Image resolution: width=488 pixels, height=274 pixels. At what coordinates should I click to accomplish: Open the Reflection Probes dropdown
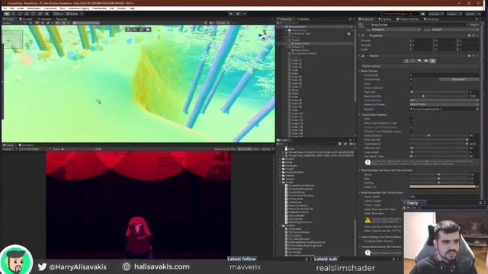(444, 105)
